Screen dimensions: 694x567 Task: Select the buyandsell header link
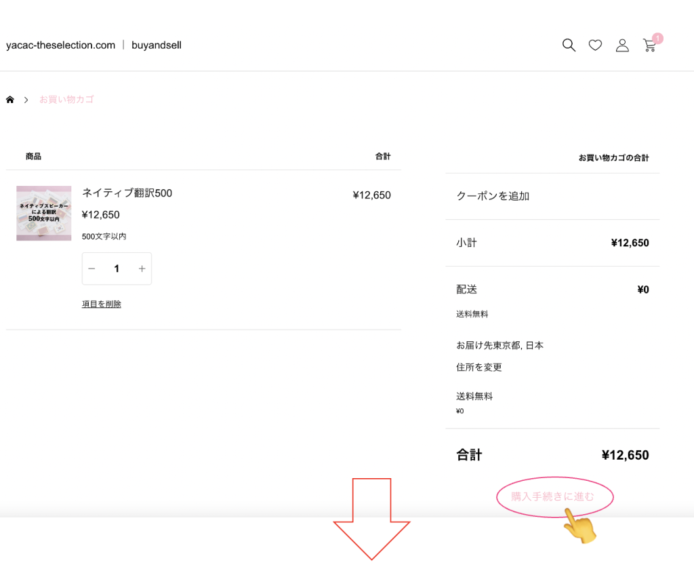(157, 45)
